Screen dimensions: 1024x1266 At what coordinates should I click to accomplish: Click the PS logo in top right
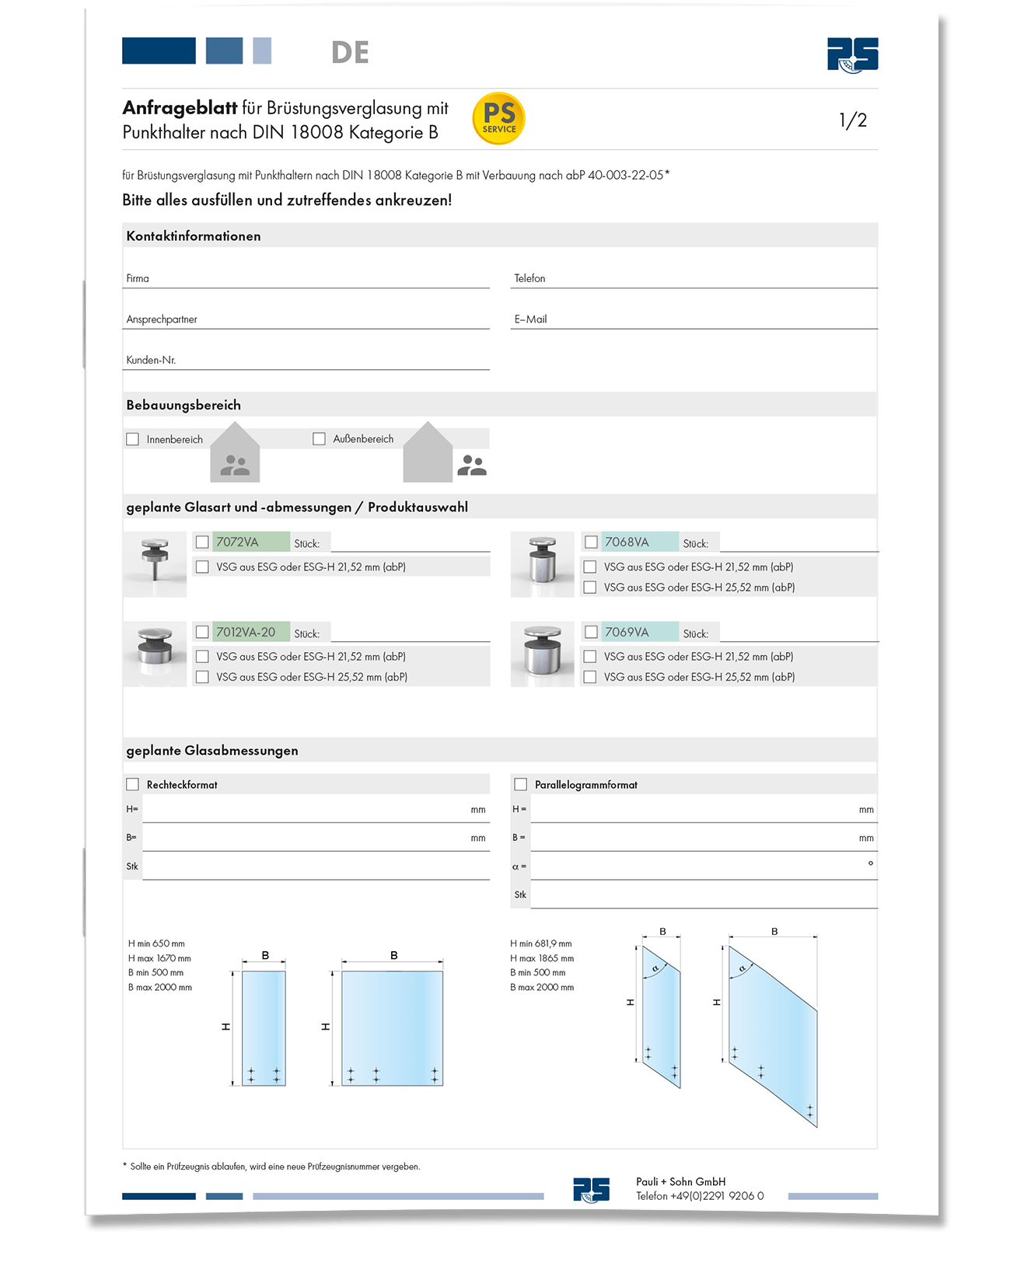(x=852, y=54)
